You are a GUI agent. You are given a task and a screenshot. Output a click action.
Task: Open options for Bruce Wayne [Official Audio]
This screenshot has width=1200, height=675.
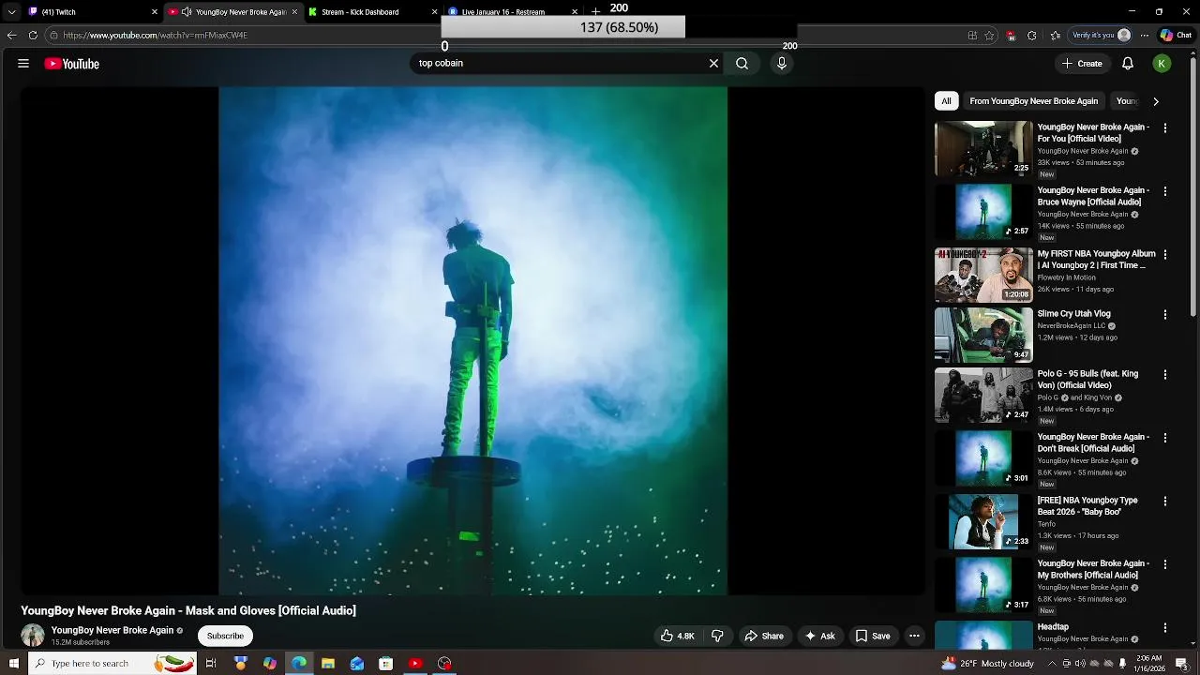[x=1165, y=191]
